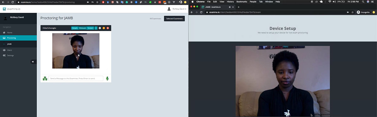Open the History menu

coord(230,2)
